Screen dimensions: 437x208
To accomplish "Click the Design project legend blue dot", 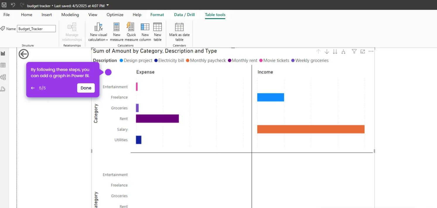I will pyautogui.click(x=121, y=60).
